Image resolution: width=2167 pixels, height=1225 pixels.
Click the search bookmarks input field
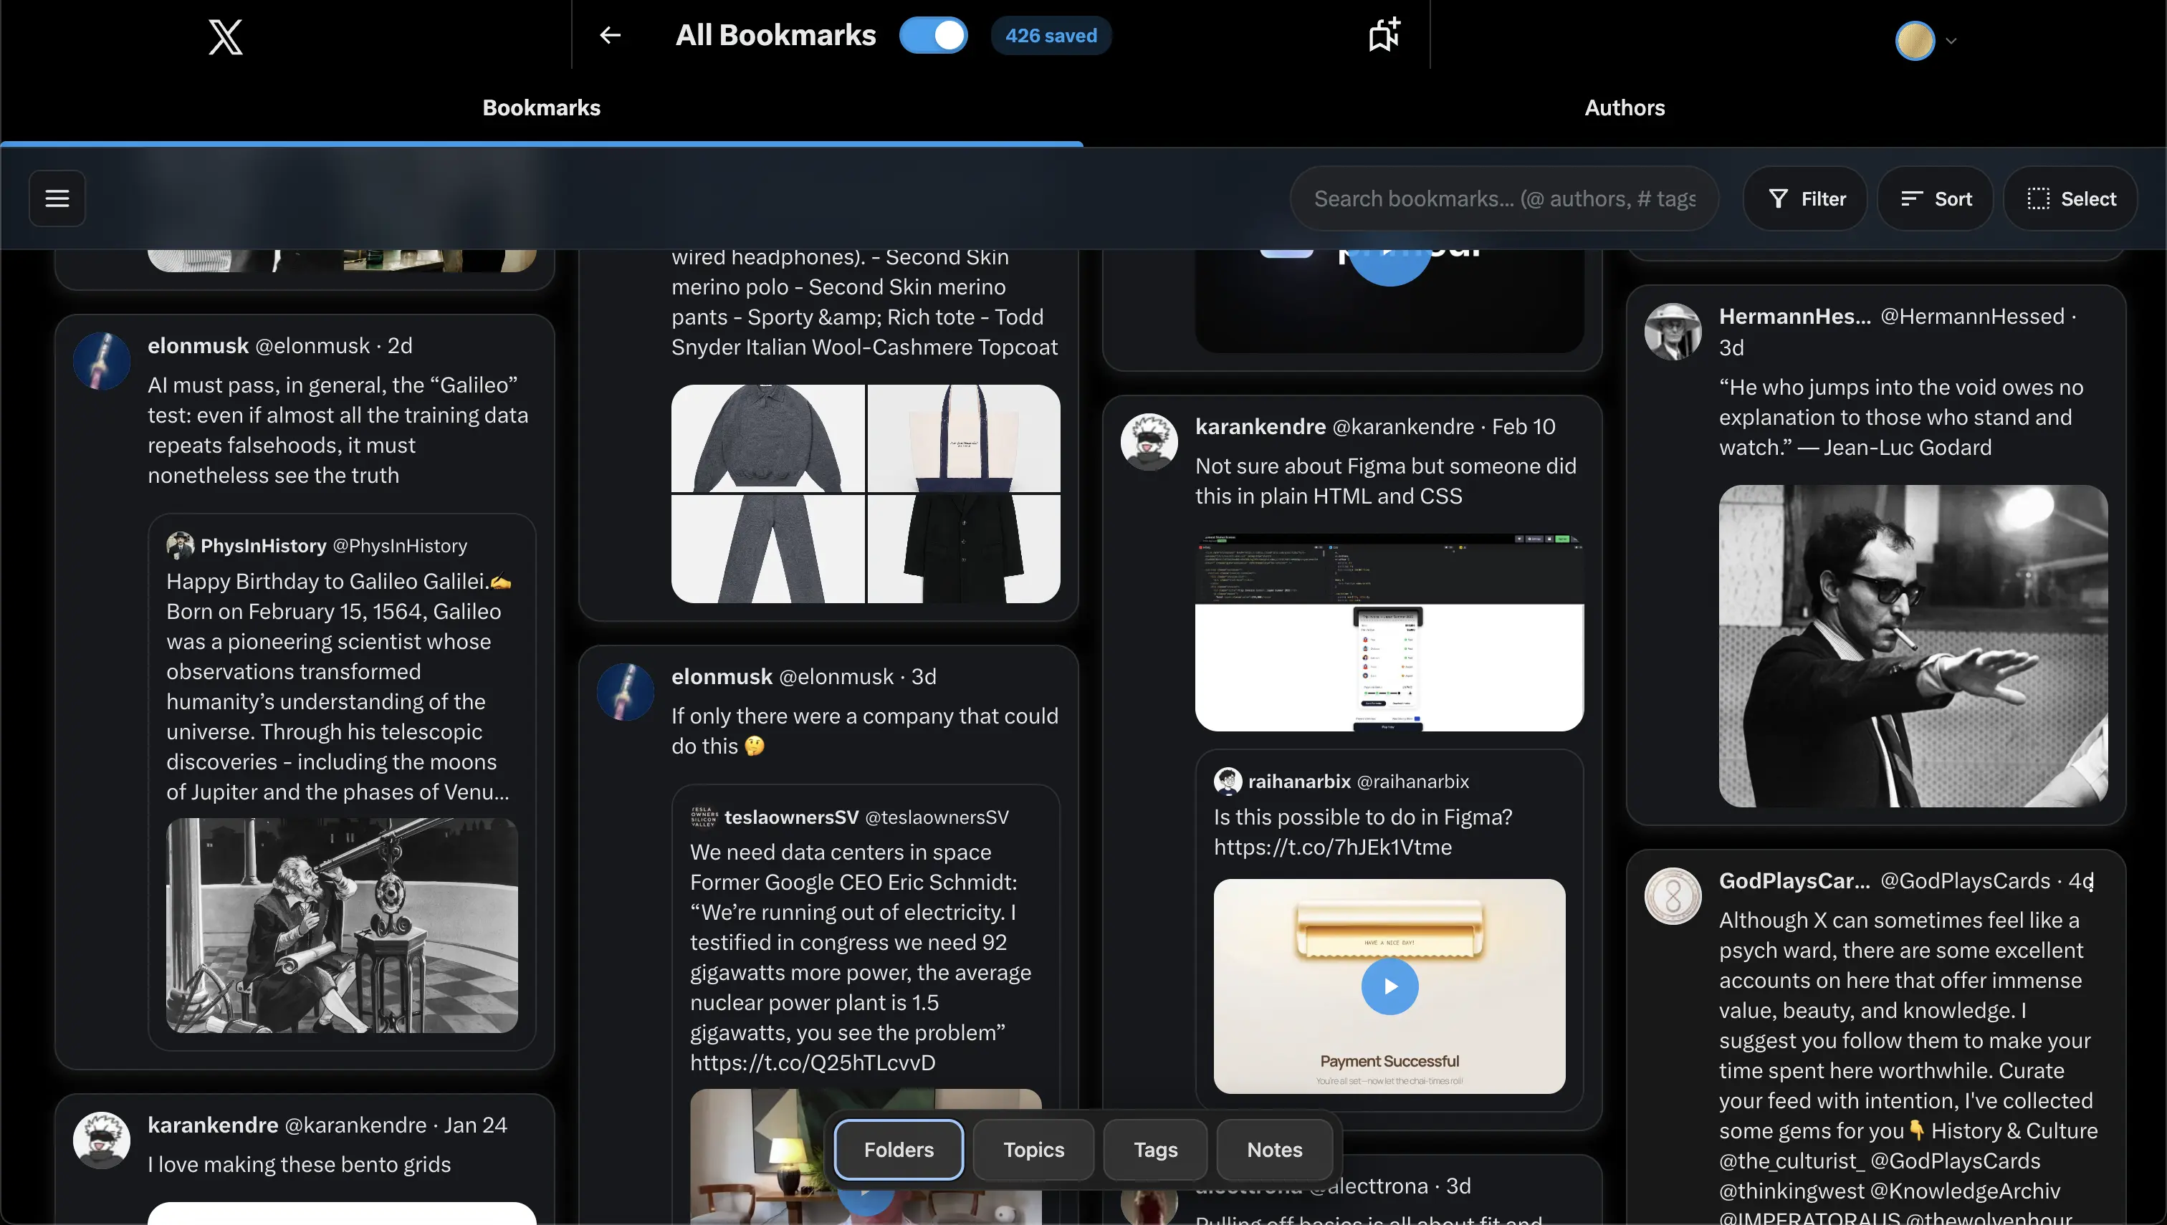click(1505, 198)
